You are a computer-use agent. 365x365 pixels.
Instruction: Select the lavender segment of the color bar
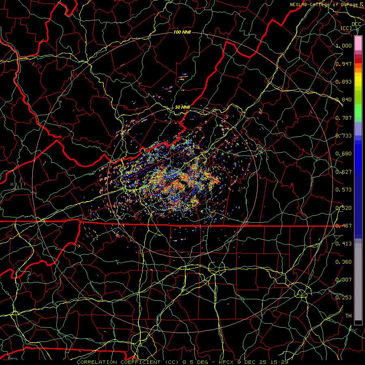point(358,129)
